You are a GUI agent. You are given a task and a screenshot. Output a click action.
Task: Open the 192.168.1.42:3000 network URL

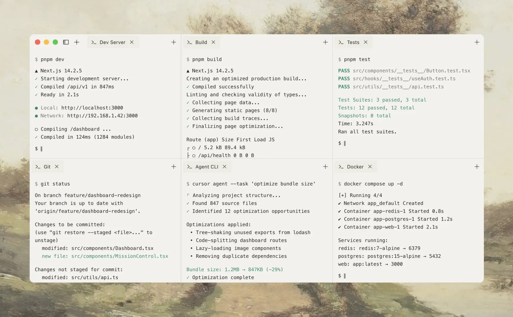[x=102, y=116]
